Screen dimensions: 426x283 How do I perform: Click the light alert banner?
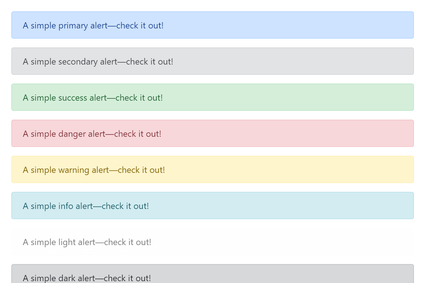213,242
